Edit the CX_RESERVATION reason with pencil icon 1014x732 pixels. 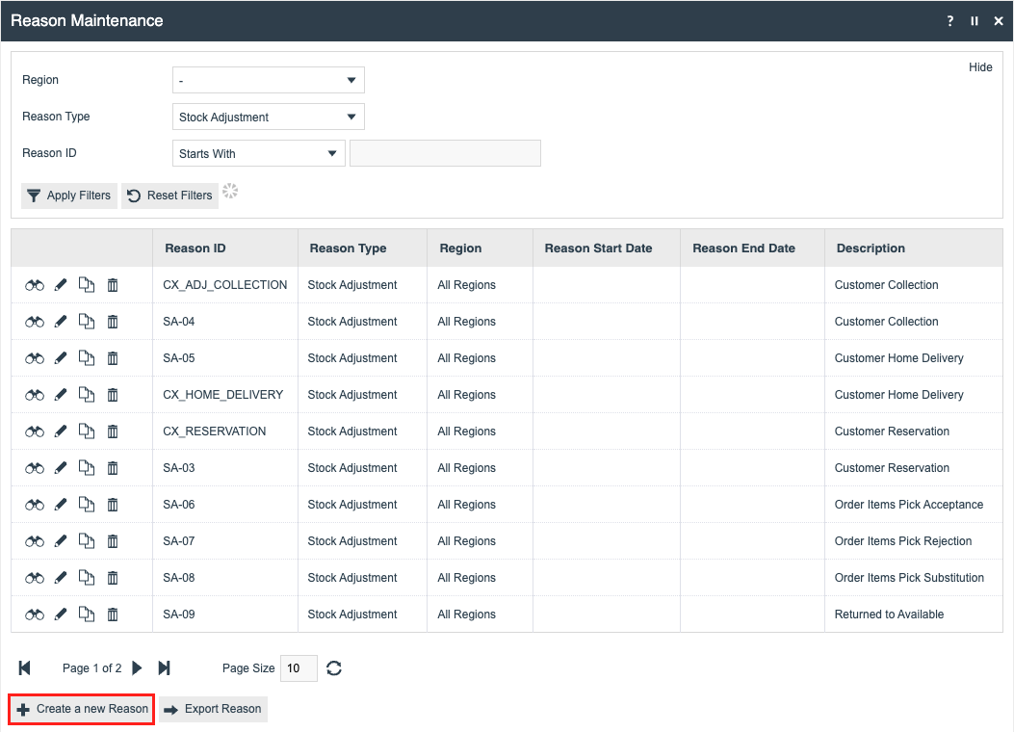(x=61, y=431)
